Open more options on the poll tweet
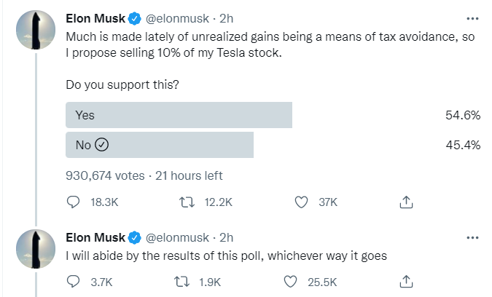492x297 pixels. pyautogui.click(x=472, y=19)
